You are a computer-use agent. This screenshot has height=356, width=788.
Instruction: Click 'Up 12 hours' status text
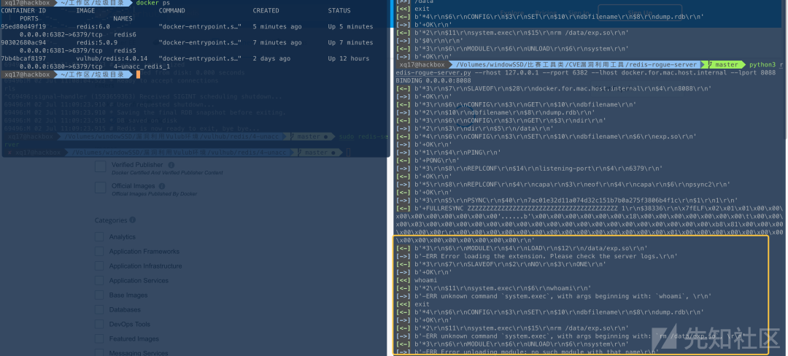click(x=348, y=59)
